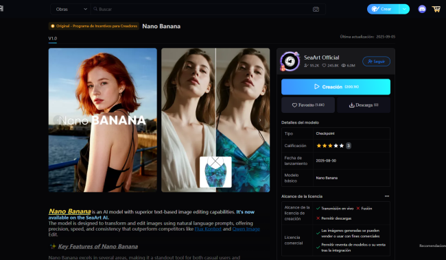Click release date 2025-08-30
Image resolution: width=446 pixels, height=260 pixels.
click(326, 161)
